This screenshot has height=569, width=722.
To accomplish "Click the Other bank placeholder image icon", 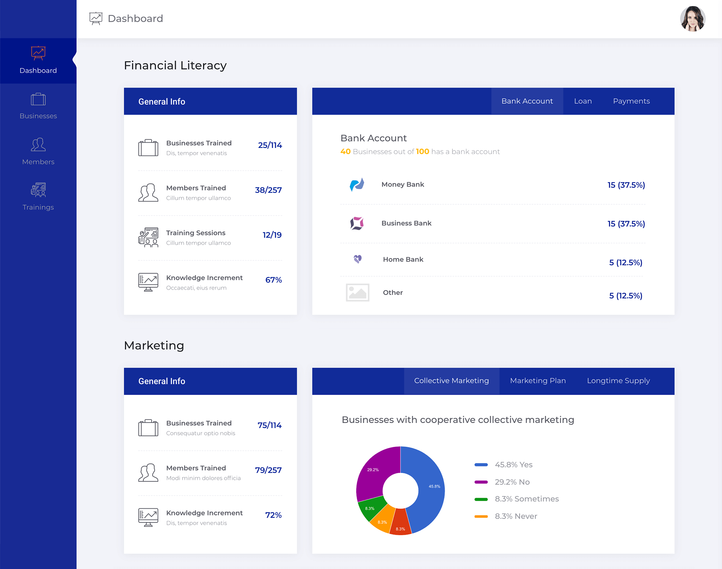I will pos(357,293).
